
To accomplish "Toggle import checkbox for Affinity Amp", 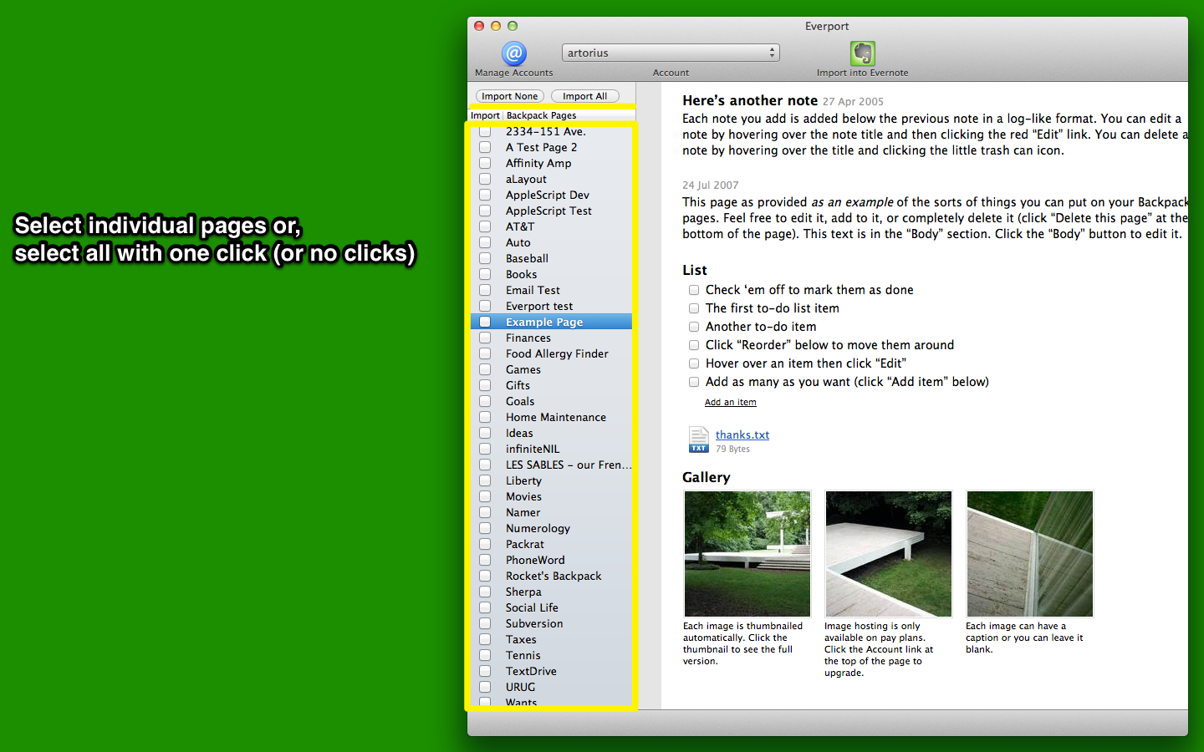I will (485, 163).
